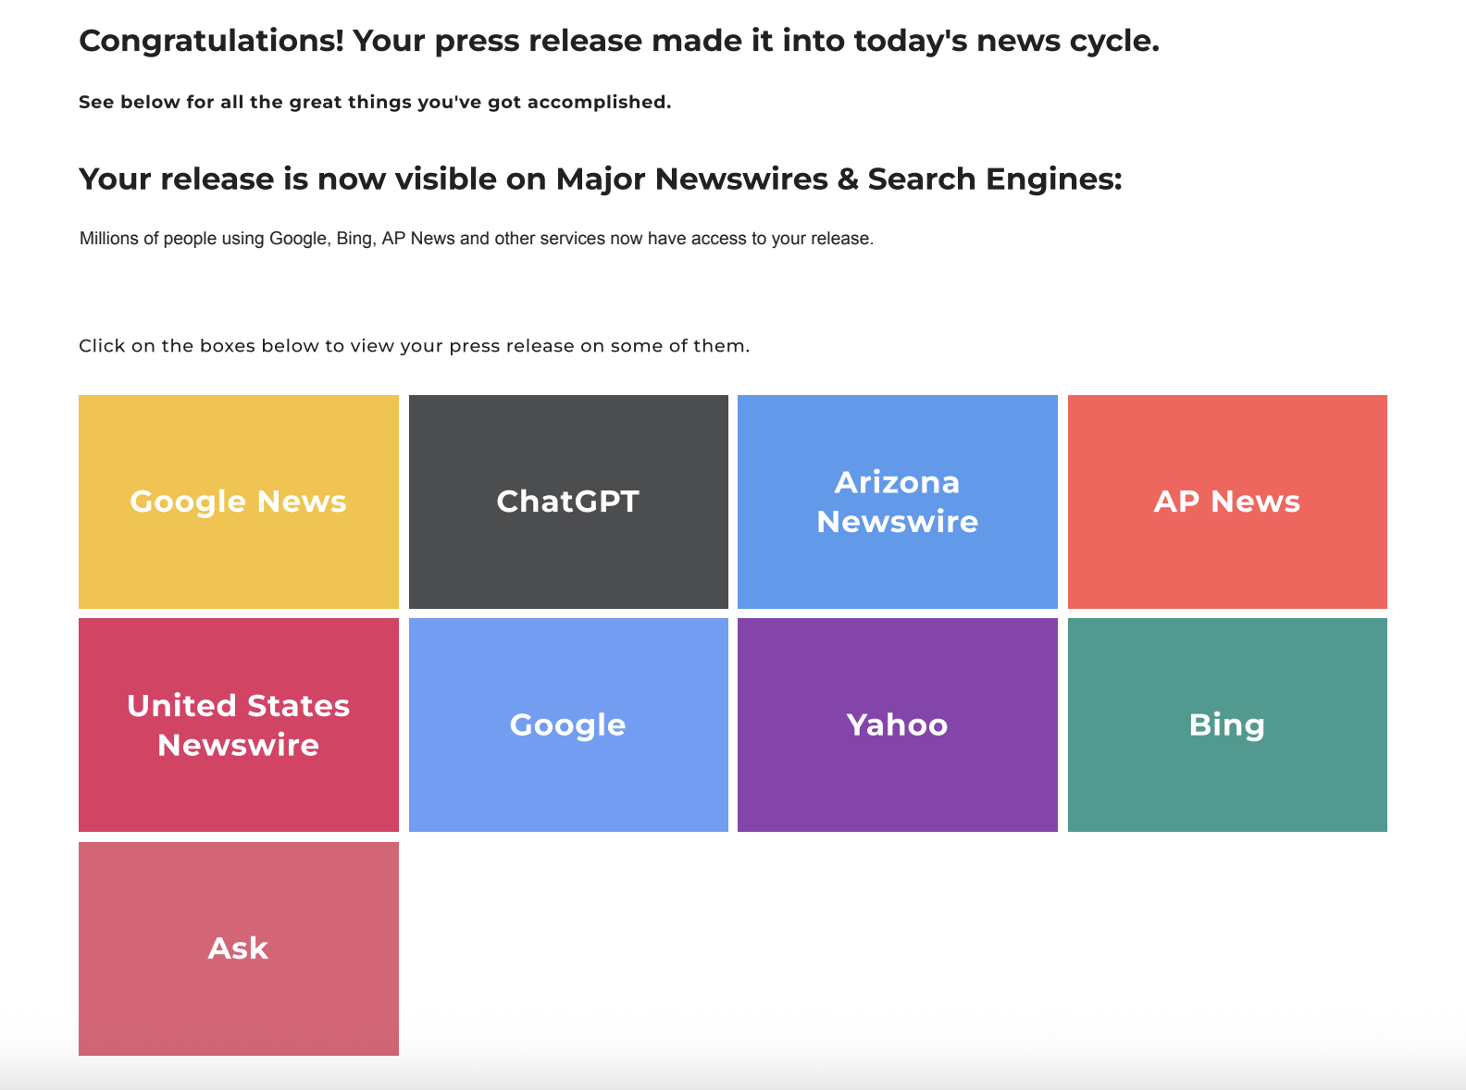Click the Bing tile

pos(1226,725)
